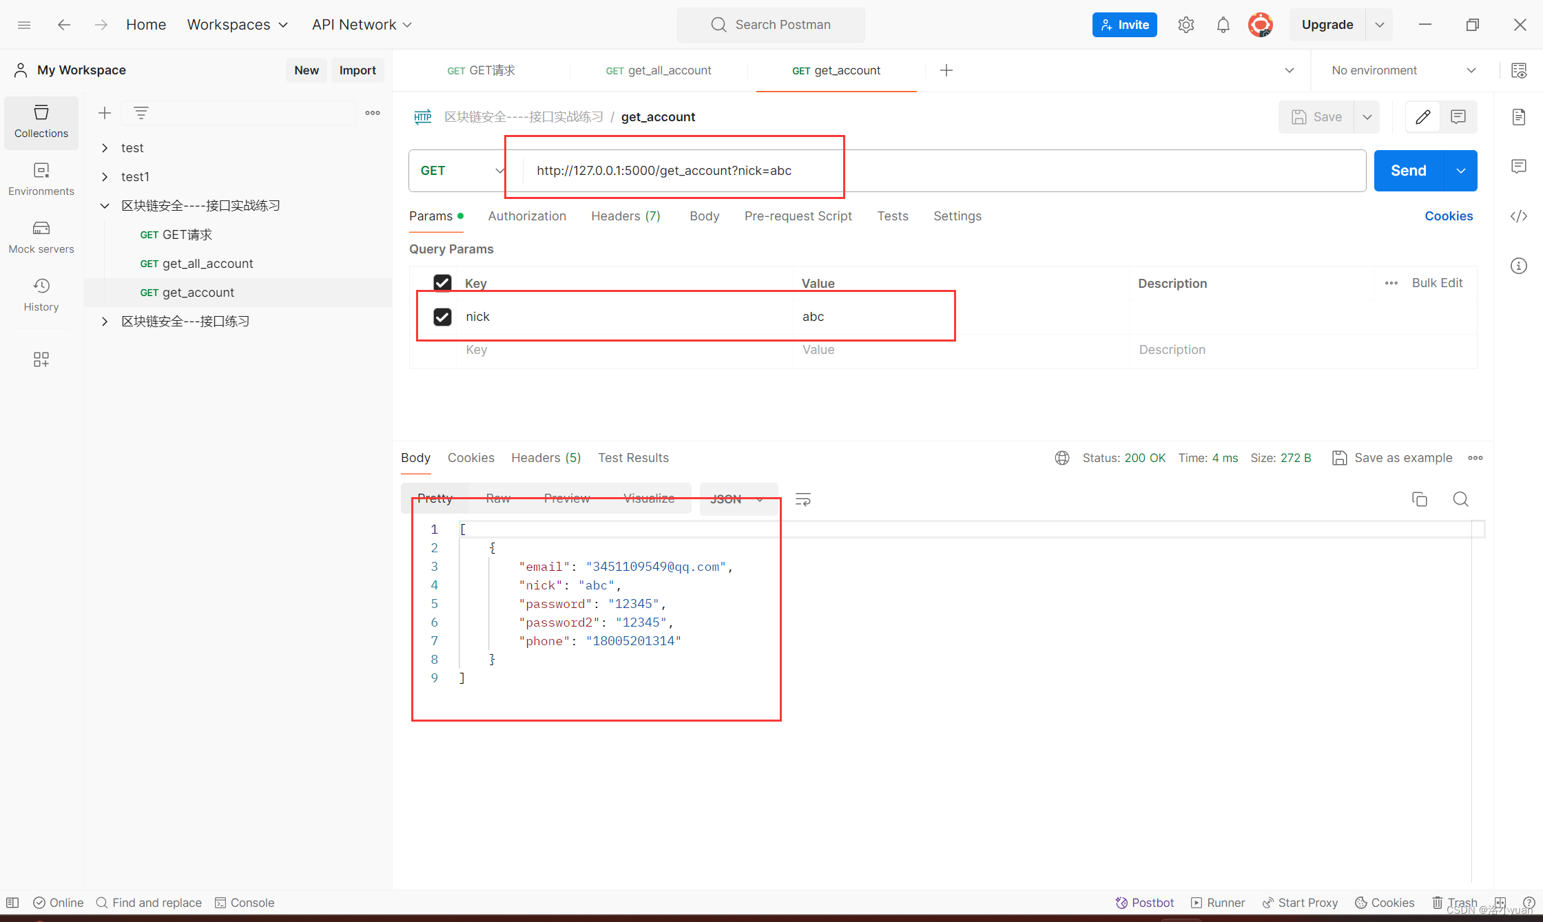
Task: Go back with the left arrow
Action: [x=64, y=25]
